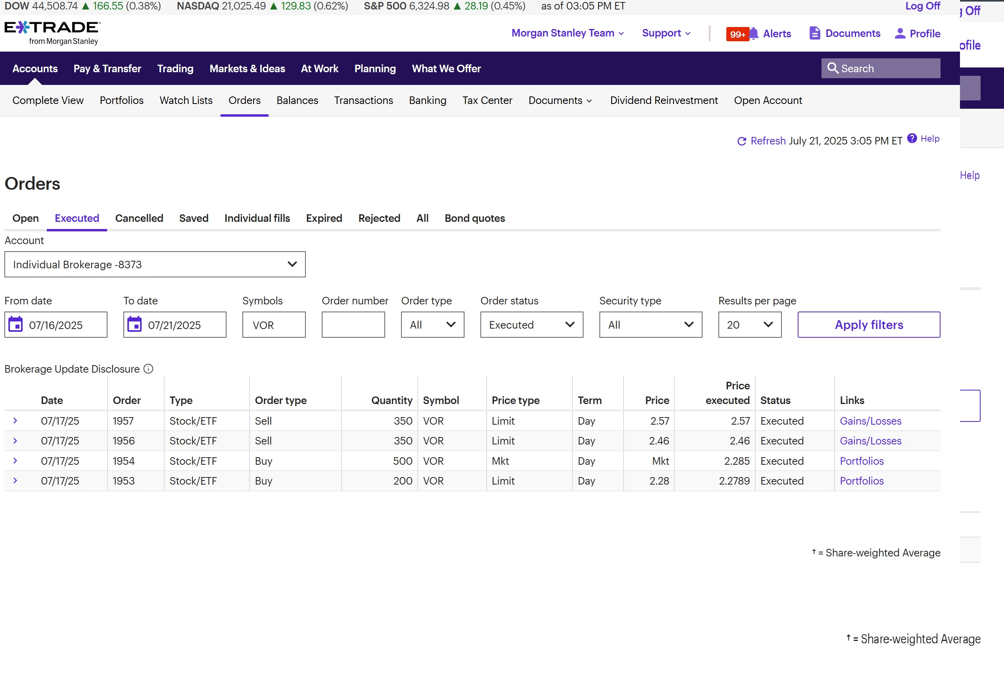Click the search magnifier icon
The width and height of the screenshot is (1004, 683).
pyautogui.click(x=832, y=68)
